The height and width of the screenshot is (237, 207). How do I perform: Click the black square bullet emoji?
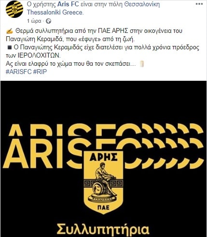click(x=9, y=47)
